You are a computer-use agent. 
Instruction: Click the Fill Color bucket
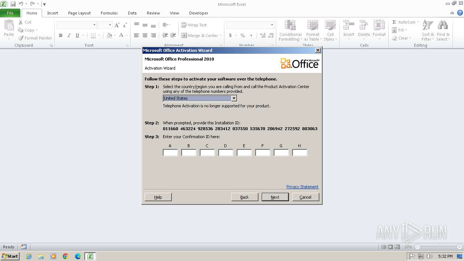click(x=109, y=36)
